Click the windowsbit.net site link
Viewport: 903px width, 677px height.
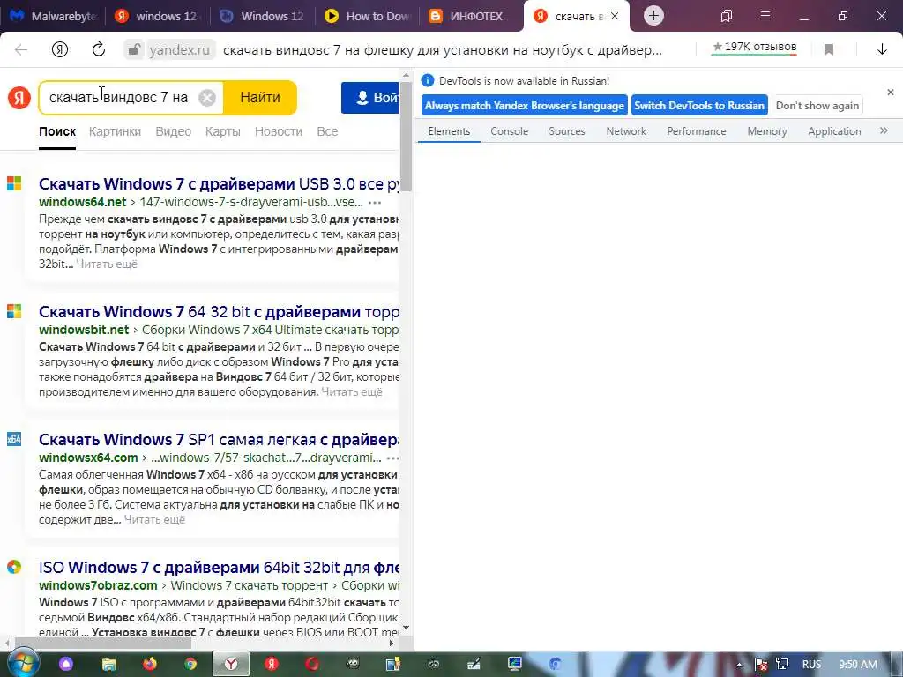(x=84, y=330)
